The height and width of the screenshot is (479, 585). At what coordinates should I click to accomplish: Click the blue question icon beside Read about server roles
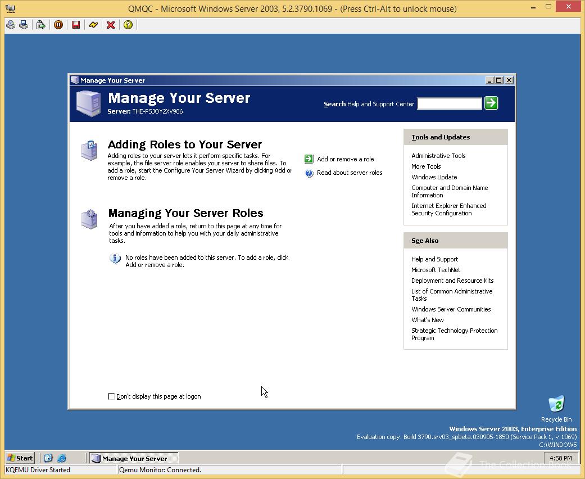(x=309, y=173)
